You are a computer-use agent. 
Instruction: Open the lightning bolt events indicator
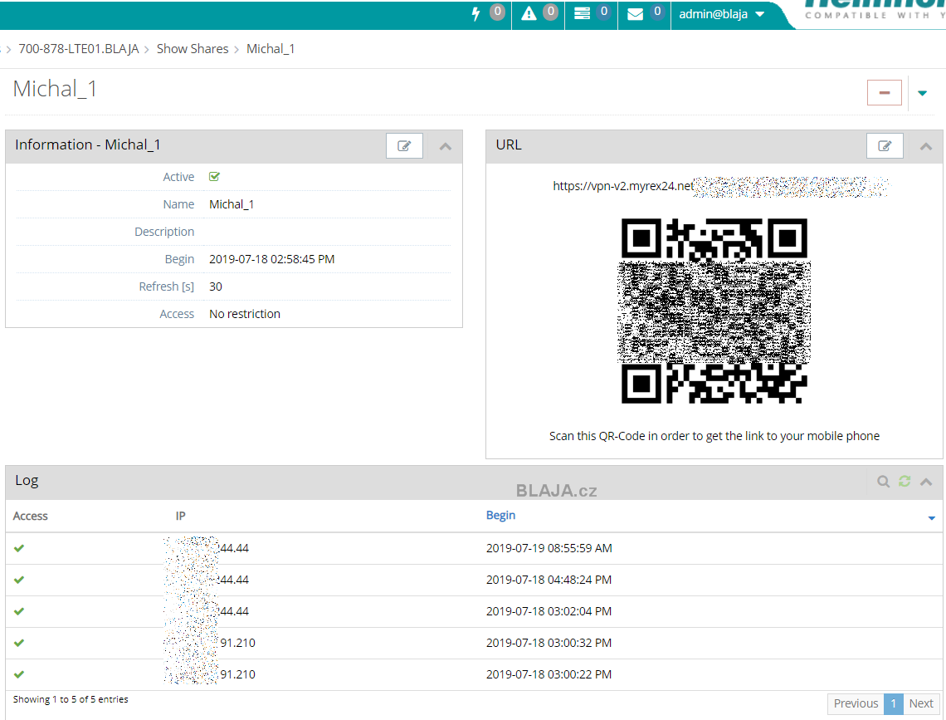[x=476, y=13]
